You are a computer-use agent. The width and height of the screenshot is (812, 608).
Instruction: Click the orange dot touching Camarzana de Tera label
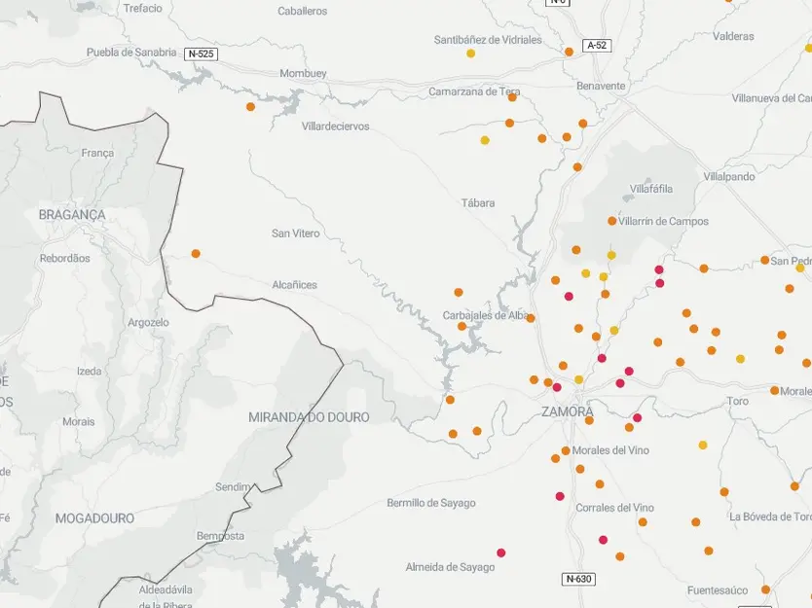[512, 97]
